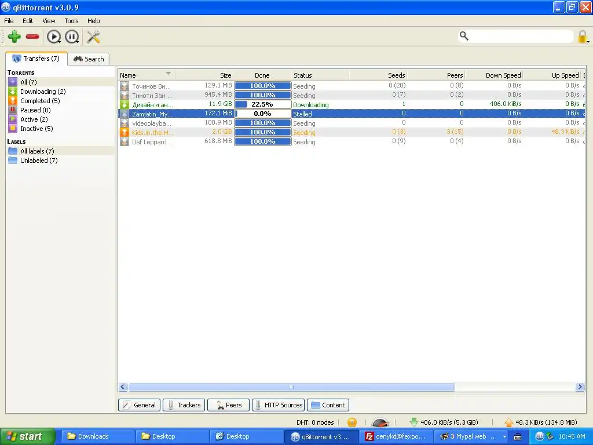The image size is (593, 445).
Task: Open the Edit menu
Action: pos(28,21)
